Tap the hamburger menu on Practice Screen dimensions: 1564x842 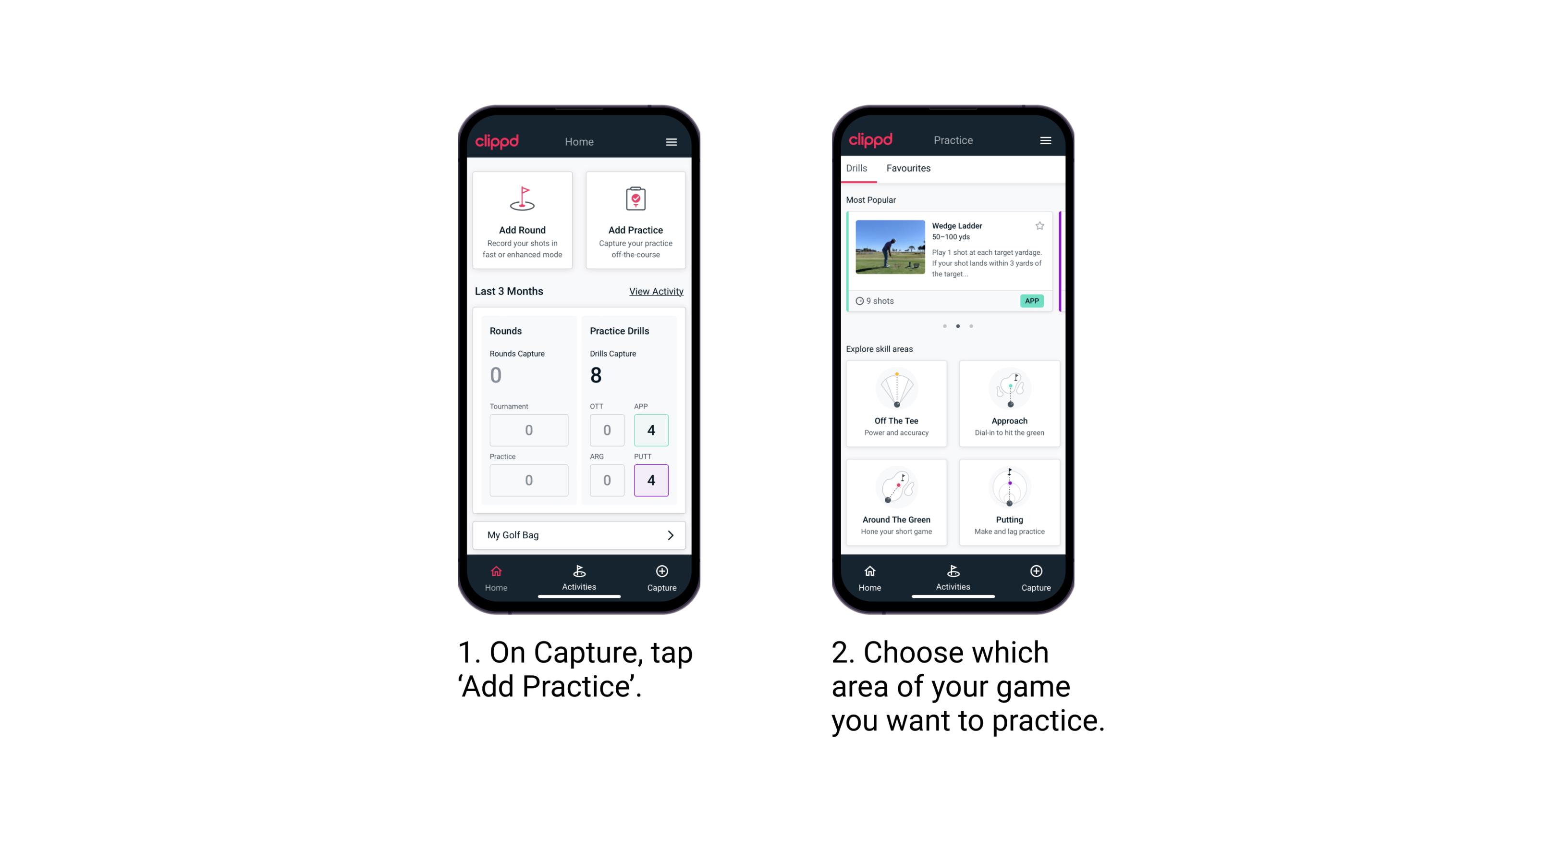(1046, 141)
